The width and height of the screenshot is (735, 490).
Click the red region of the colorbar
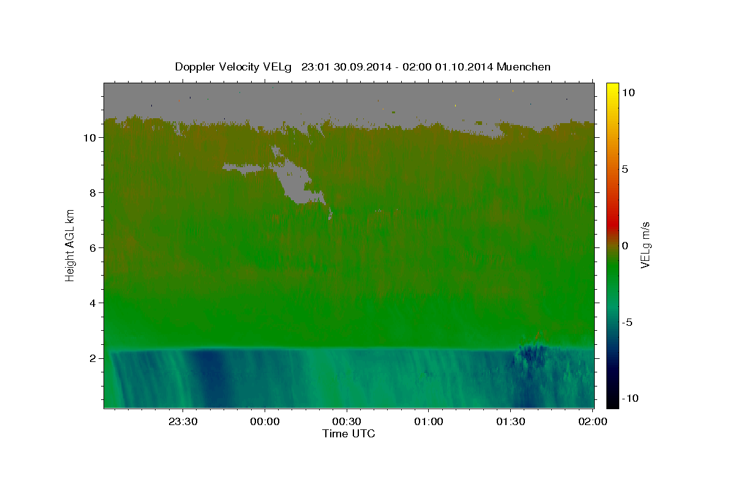pos(612,225)
